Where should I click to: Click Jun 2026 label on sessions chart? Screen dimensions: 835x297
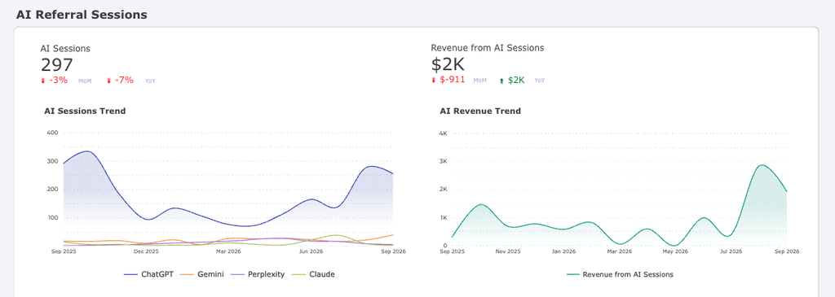[x=311, y=251]
